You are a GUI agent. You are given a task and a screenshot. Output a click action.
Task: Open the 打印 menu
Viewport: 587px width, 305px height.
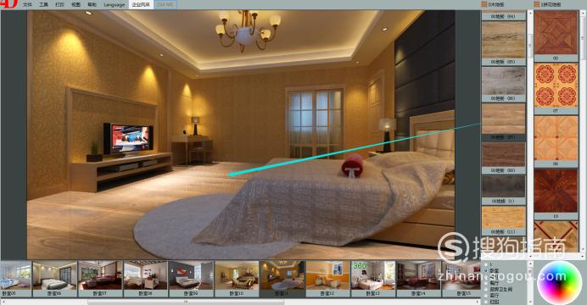[x=60, y=4]
